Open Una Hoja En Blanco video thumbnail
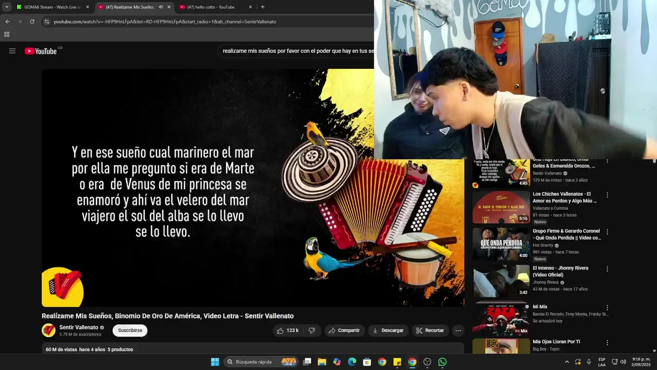Viewport: 657px width, 370px height. pos(501,173)
